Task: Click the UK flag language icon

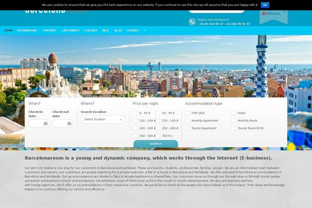Action: (x=264, y=14)
